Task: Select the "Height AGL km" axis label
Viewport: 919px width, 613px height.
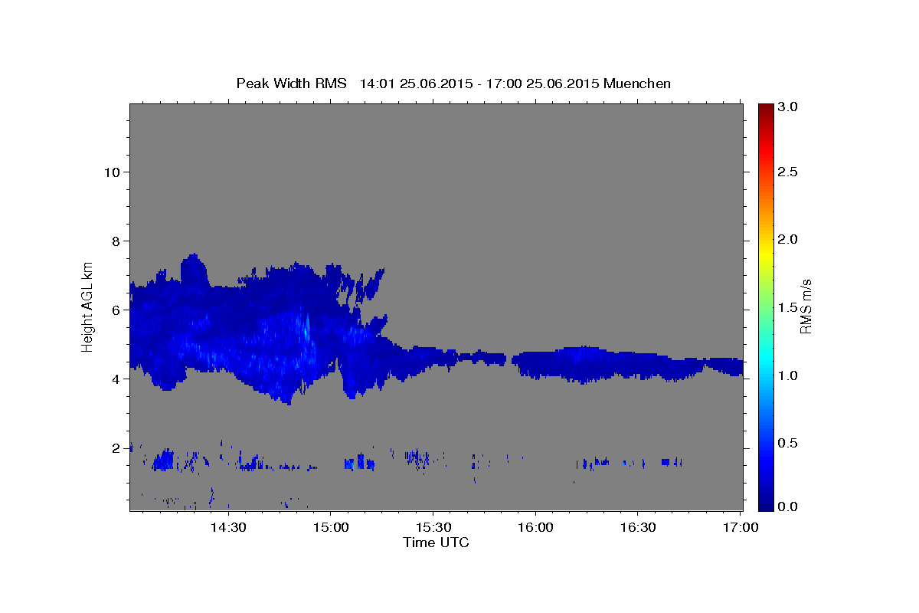Action: tap(87, 306)
